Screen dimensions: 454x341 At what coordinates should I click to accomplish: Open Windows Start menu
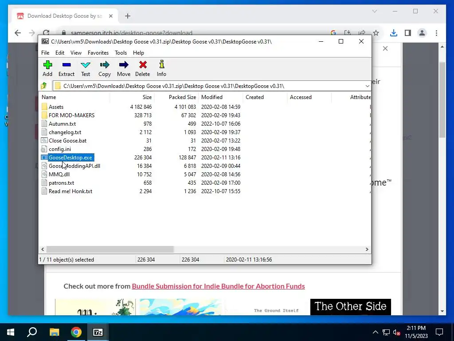point(11,332)
